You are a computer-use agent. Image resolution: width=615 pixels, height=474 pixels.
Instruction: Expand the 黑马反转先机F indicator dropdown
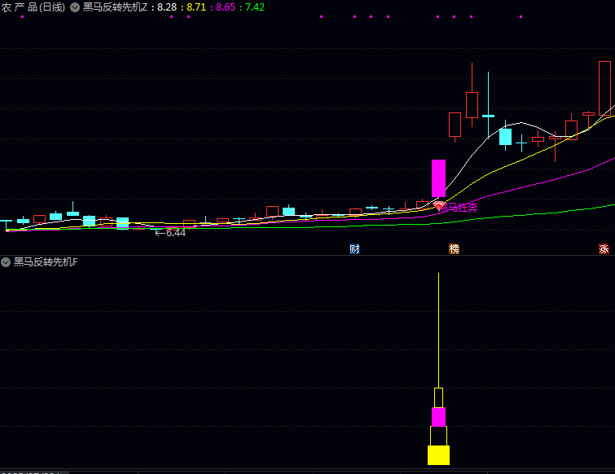[x=7, y=262]
